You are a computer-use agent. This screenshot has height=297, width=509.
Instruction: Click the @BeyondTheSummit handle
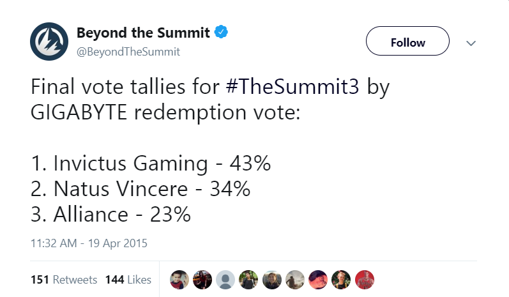[x=128, y=52]
